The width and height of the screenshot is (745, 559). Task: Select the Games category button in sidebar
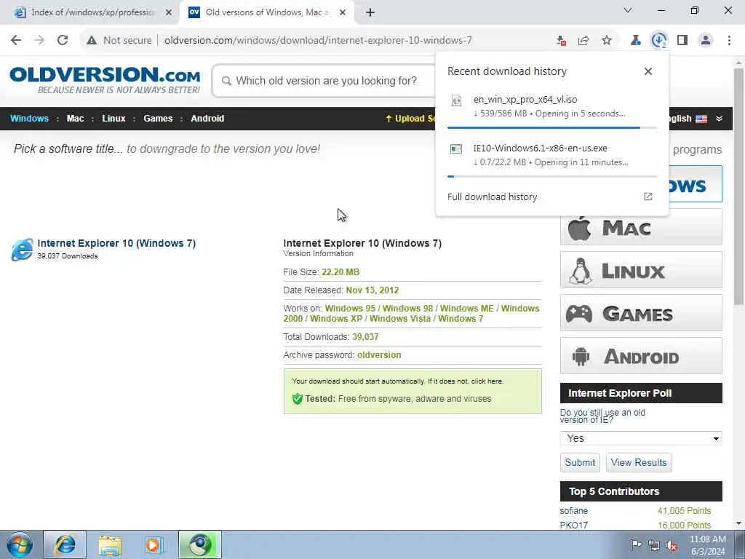641,313
